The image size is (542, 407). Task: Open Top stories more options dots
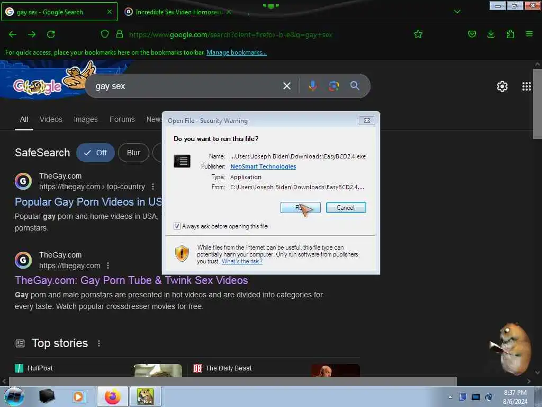pyautogui.click(x=99, y=343)
